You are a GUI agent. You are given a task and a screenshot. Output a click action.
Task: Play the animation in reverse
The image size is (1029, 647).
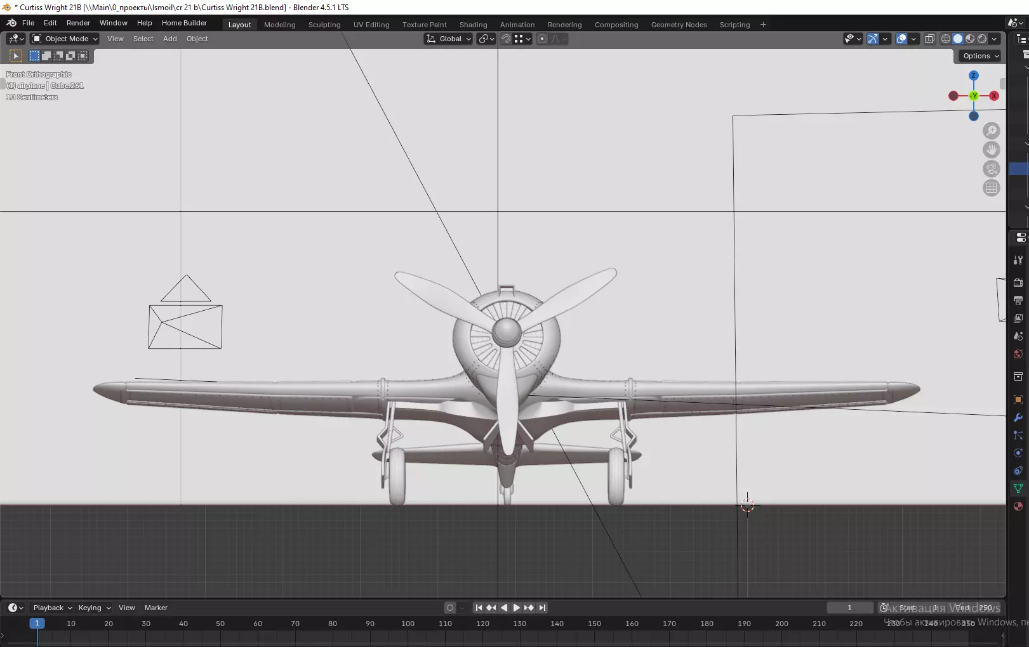504,608
